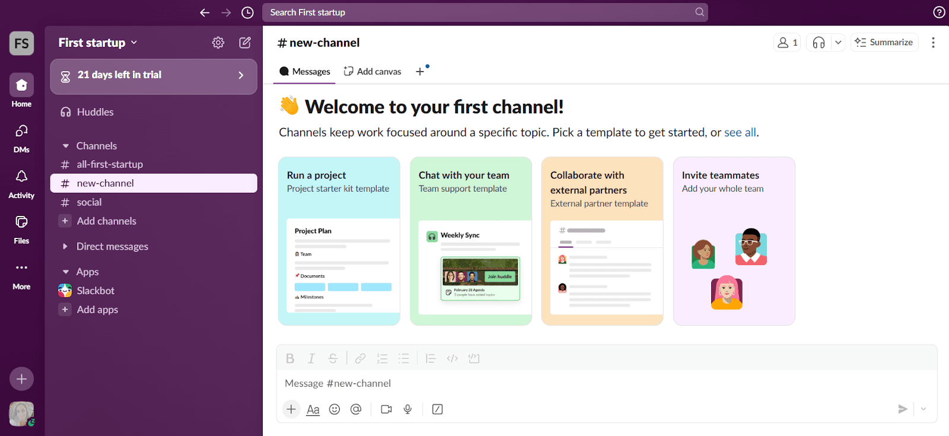The height and width of the screenshot is (436, 949).
Task: Record a video clip icon
Action: (386, 409)
